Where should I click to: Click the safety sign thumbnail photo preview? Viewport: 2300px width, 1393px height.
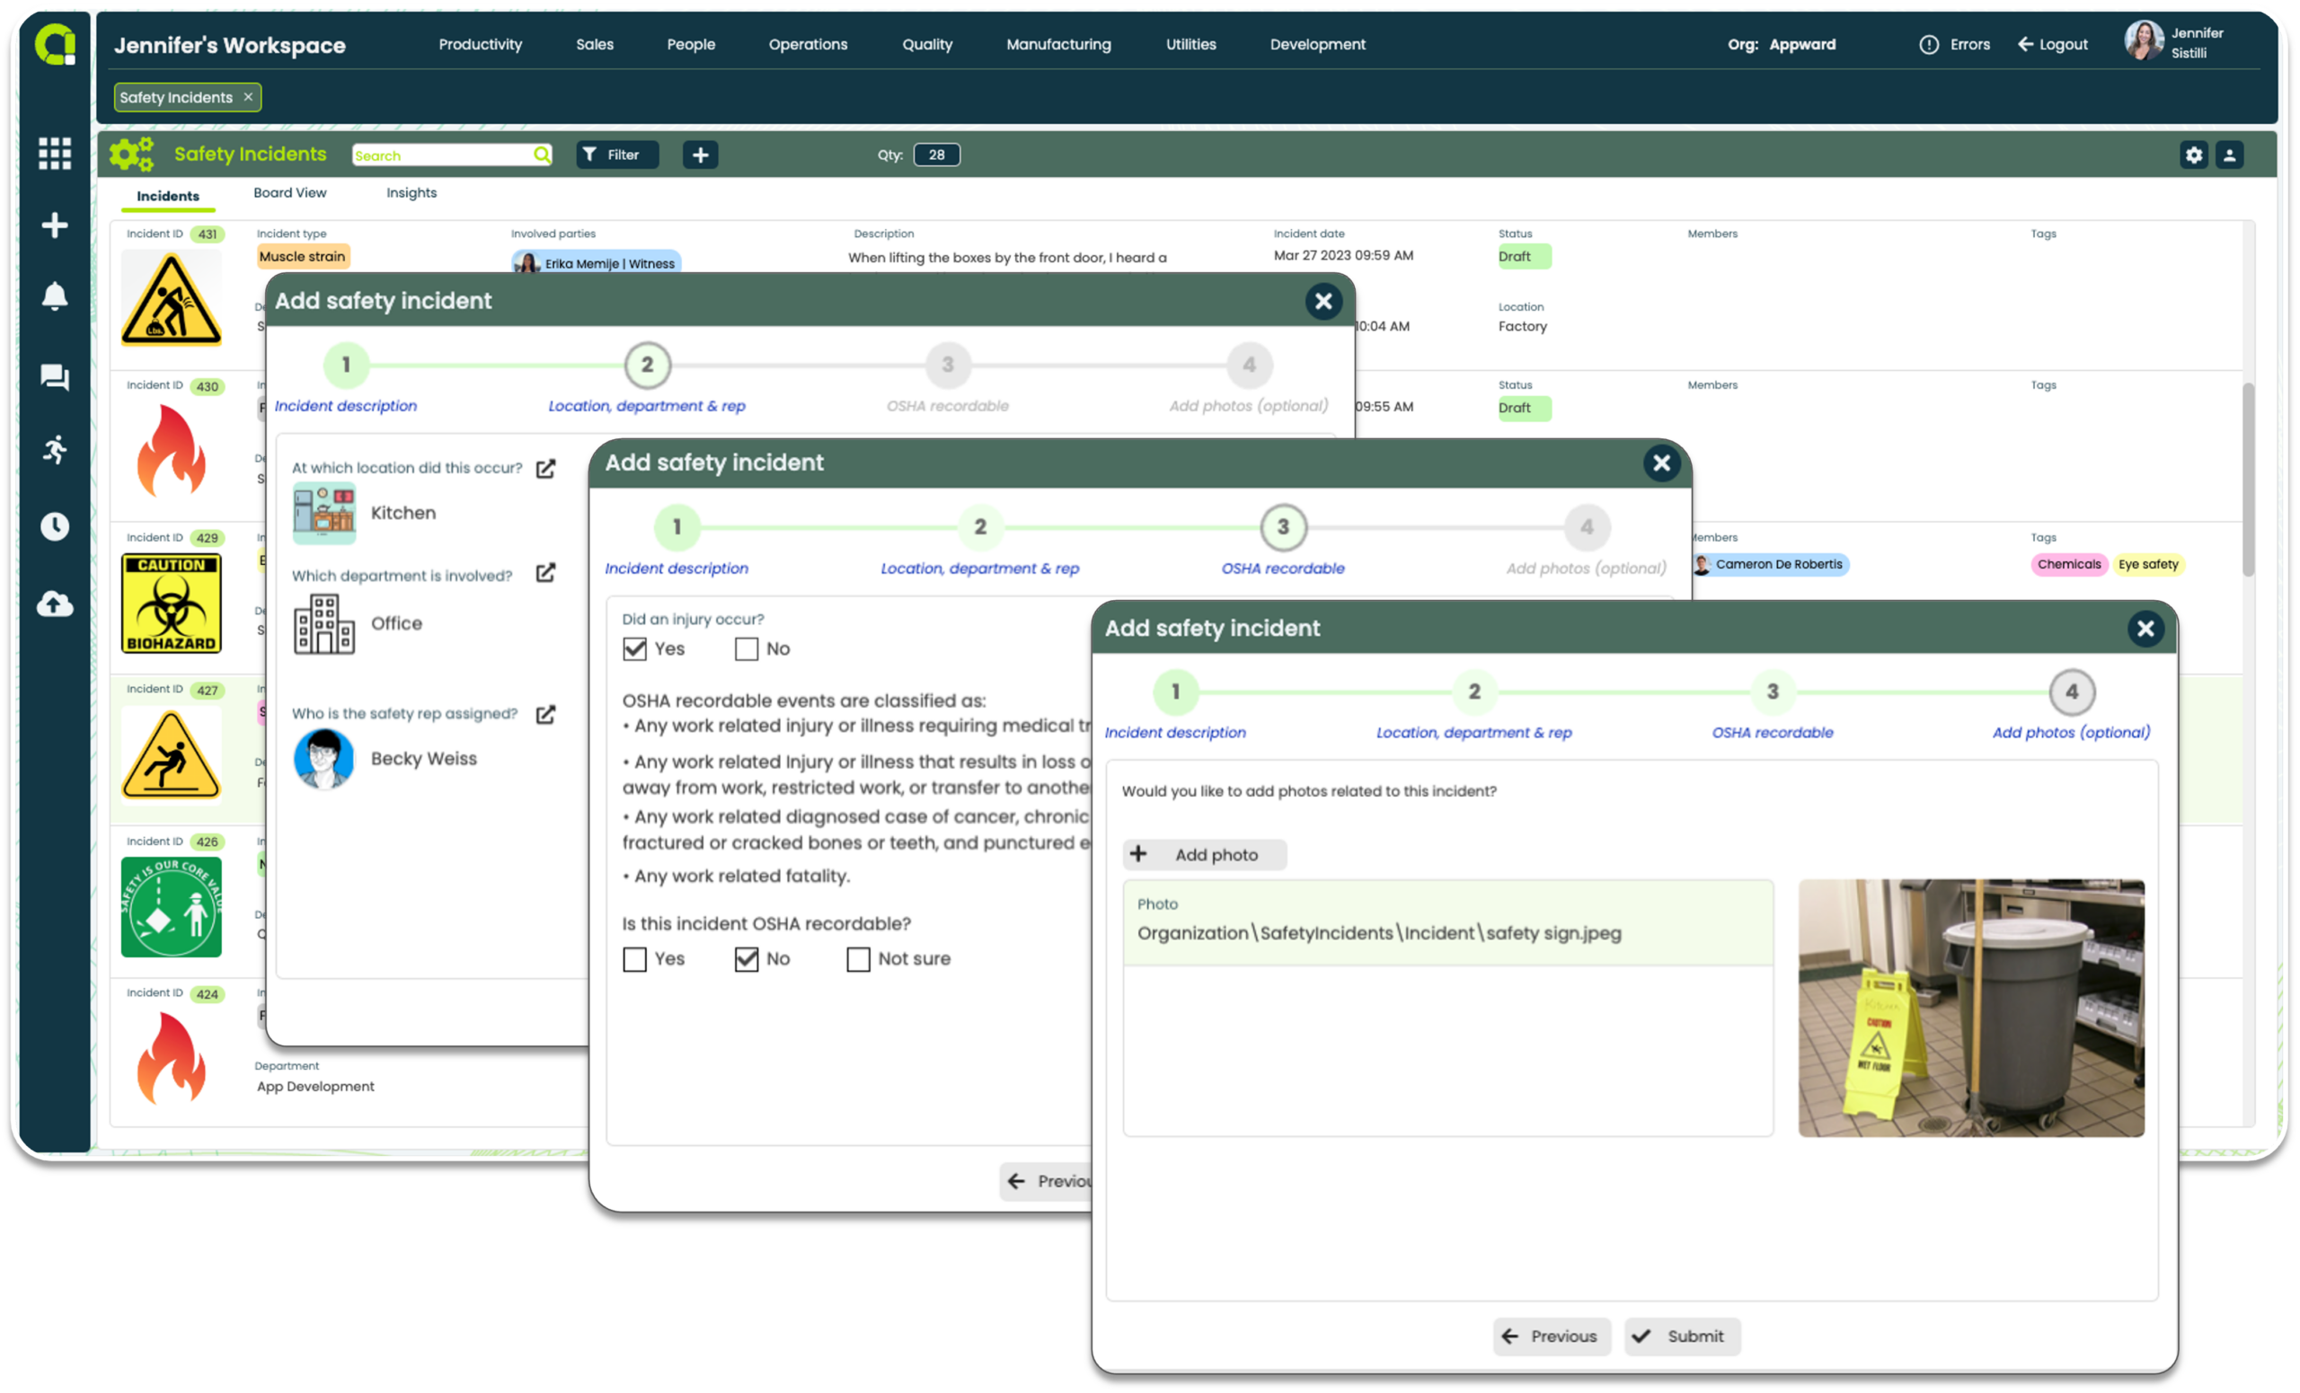1971,1005
